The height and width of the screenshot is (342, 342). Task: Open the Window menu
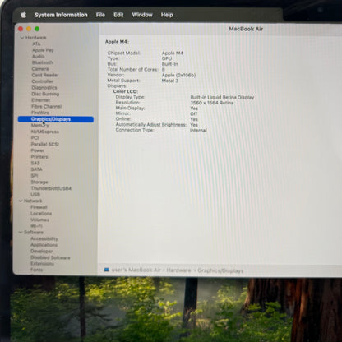click(x=142, y=15)
